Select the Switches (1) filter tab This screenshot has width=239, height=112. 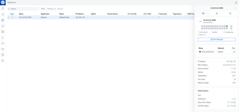pos(51,9)
